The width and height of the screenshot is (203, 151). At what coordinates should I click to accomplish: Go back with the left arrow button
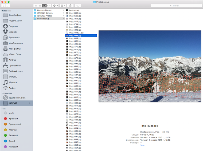3,5
